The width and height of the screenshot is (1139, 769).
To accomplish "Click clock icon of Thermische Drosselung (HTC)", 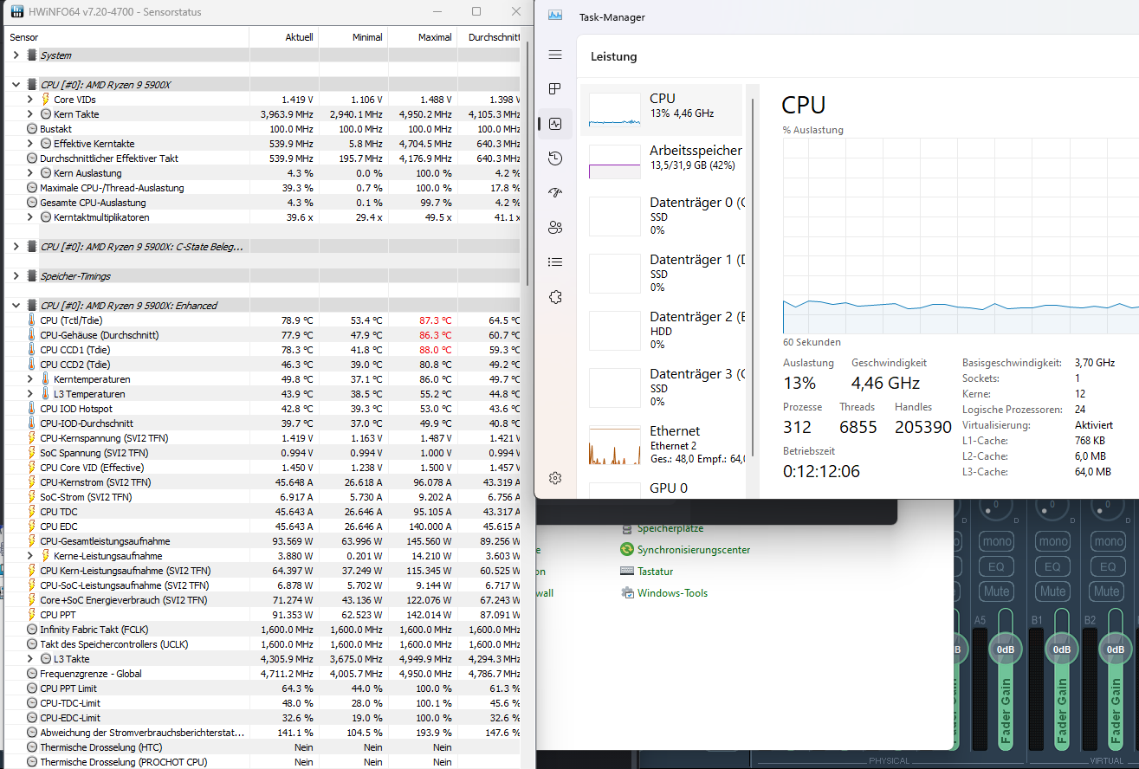I will [x=32, y=747].
